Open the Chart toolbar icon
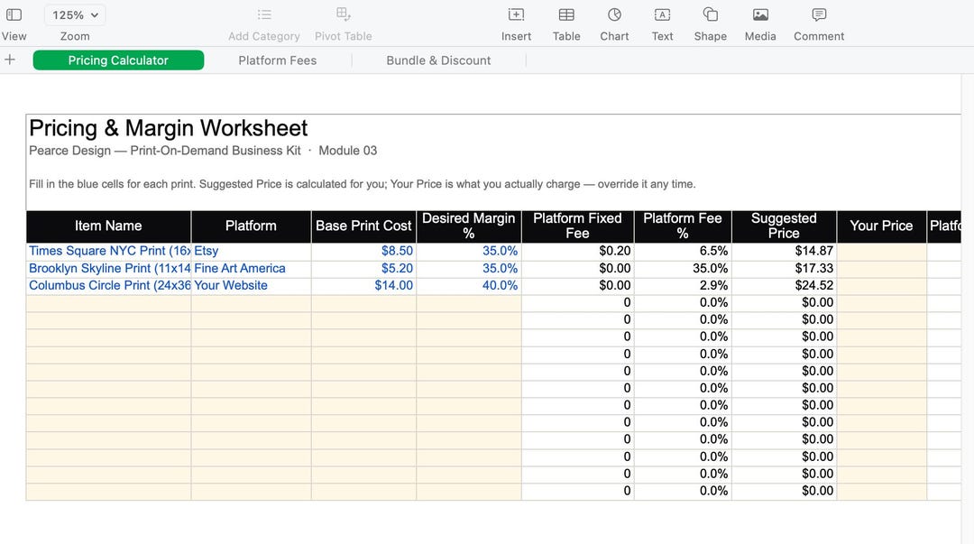 (614, 14)
